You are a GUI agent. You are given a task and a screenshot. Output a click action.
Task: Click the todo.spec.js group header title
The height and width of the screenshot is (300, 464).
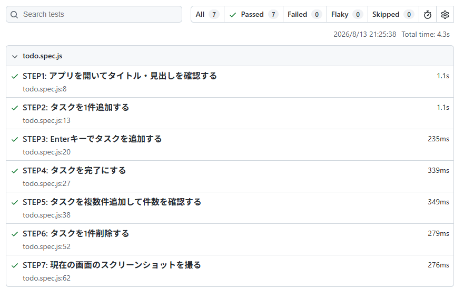[x=42, y=56]
